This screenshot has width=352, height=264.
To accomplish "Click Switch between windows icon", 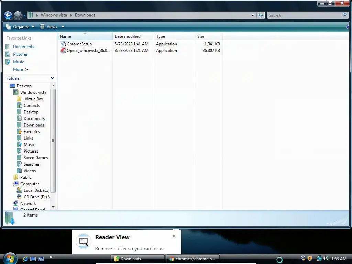I will [x=41, y=259].
